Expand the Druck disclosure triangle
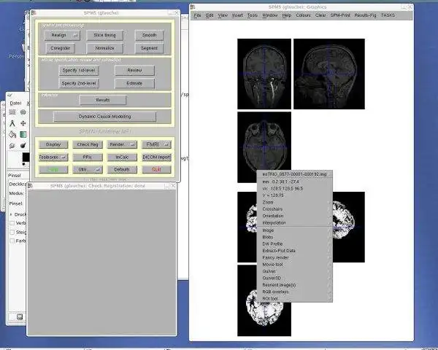This screenshot has width=438, height=350. coord(11,214)
